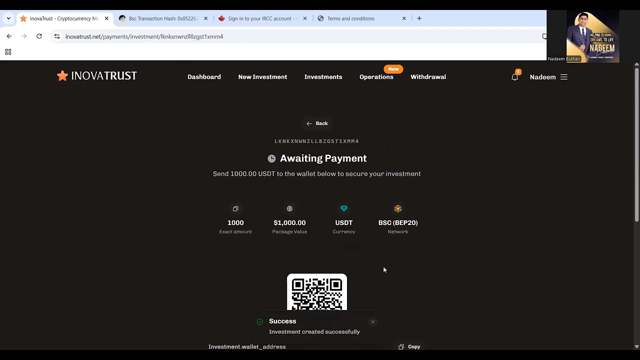Image resolution: width=640 pixels, height=360 pixels.
Task: Click the $1,000.00 package value
Action: coord(289,223)
